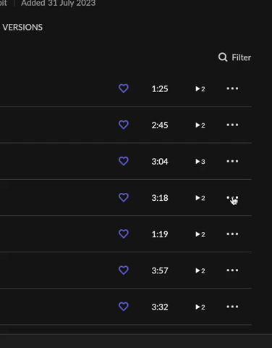Click heart icon for the 3:18 track

coord(124,198)
